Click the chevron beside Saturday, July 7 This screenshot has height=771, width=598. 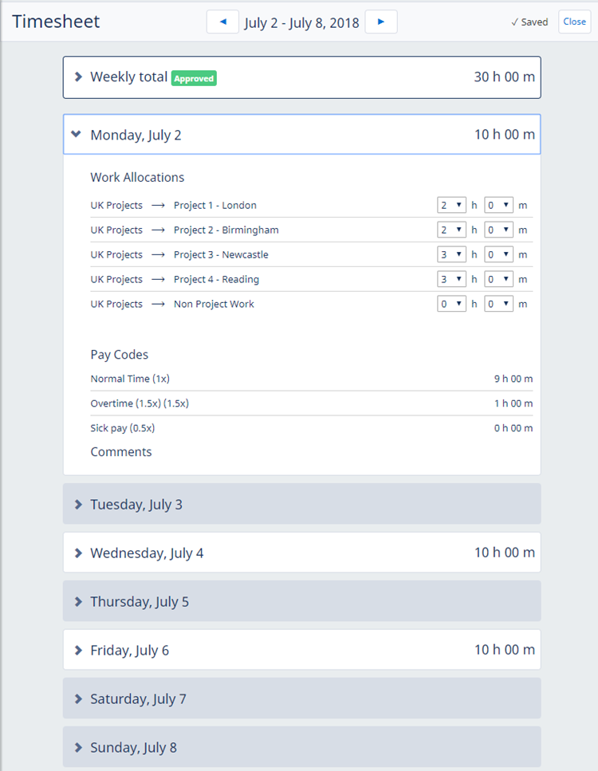pyautogui.click(x=78, y=698)
